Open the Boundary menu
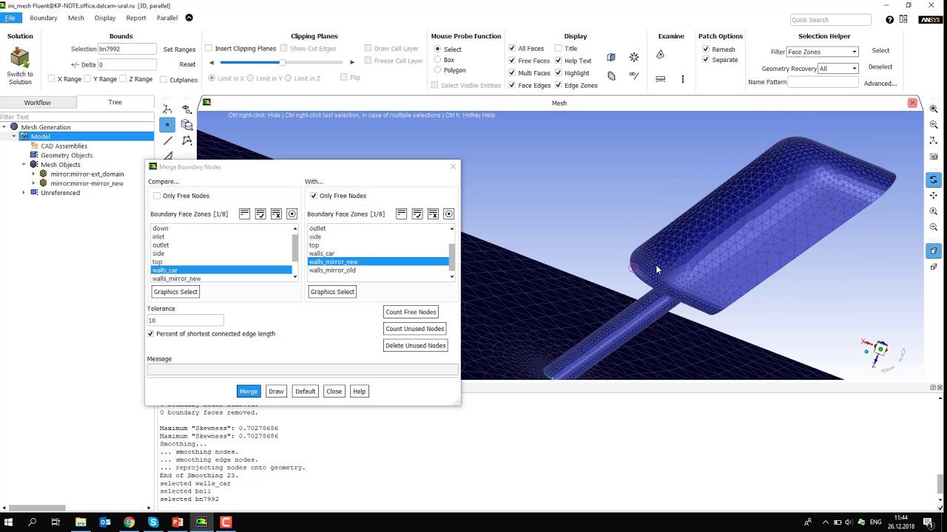Screen dimensions: 947x532 (44, 18)
